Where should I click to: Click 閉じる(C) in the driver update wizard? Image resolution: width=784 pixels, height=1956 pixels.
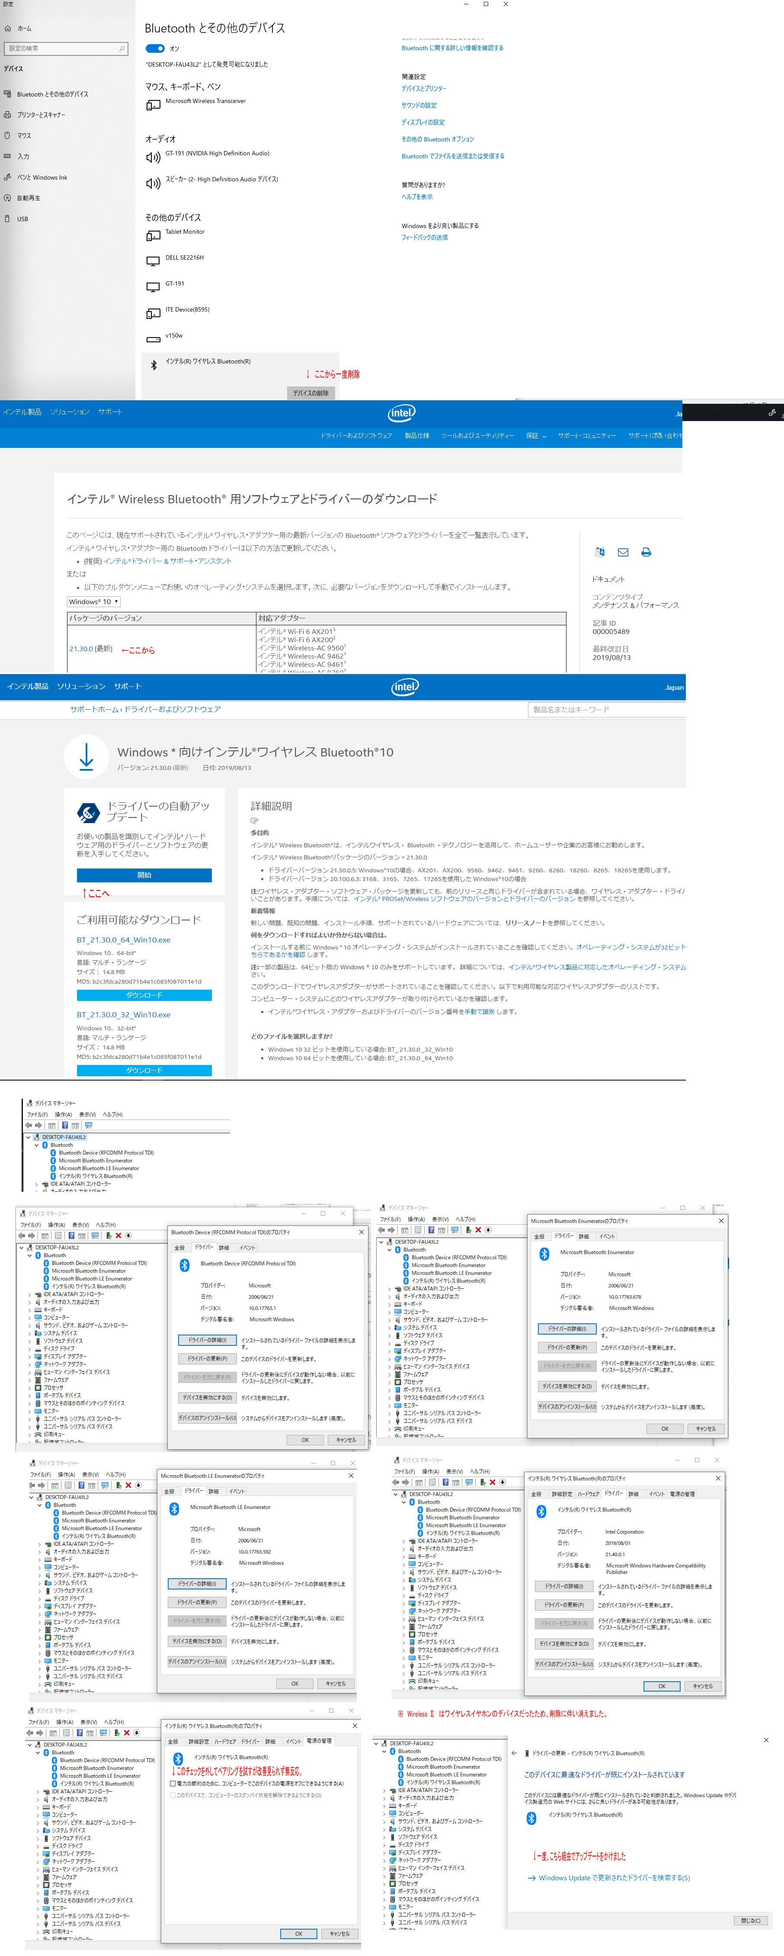click(751, 1921)
